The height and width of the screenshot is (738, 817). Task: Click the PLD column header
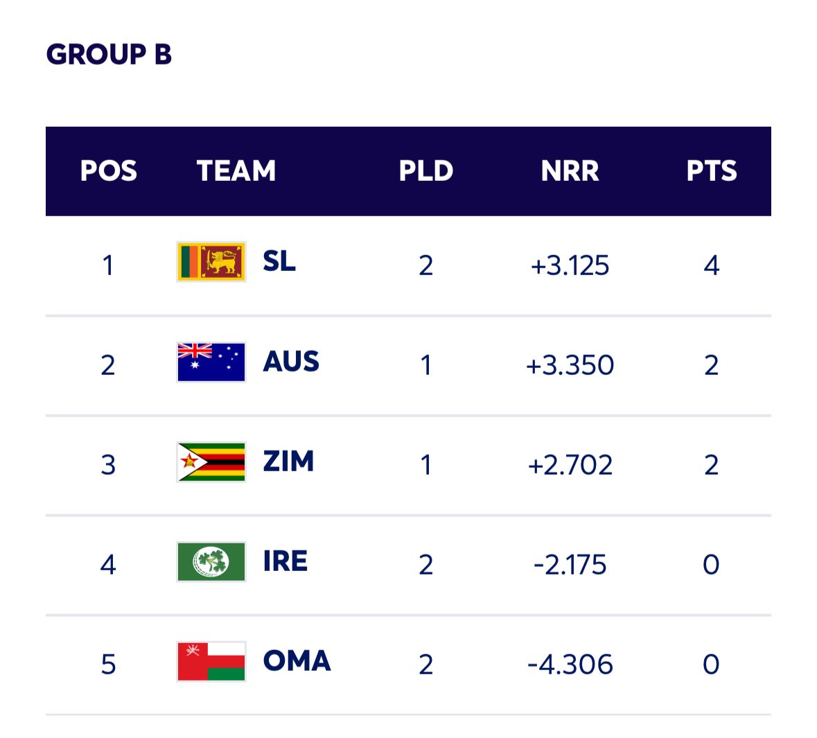(425, 171)
